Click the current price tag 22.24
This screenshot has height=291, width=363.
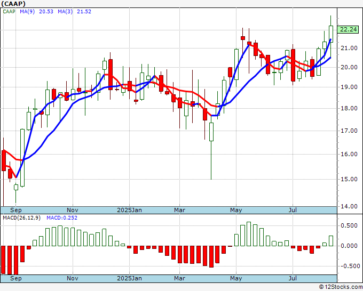[x=349, y=30]
